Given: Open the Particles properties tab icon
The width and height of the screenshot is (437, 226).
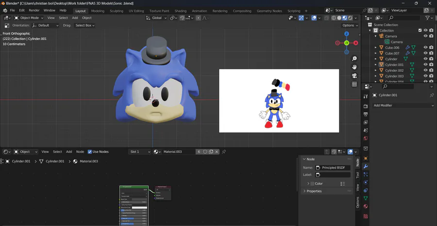Looking at the screenshot, I should click(x=366, y=174).
